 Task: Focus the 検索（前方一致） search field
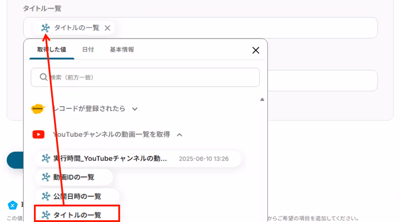(145, 78)
